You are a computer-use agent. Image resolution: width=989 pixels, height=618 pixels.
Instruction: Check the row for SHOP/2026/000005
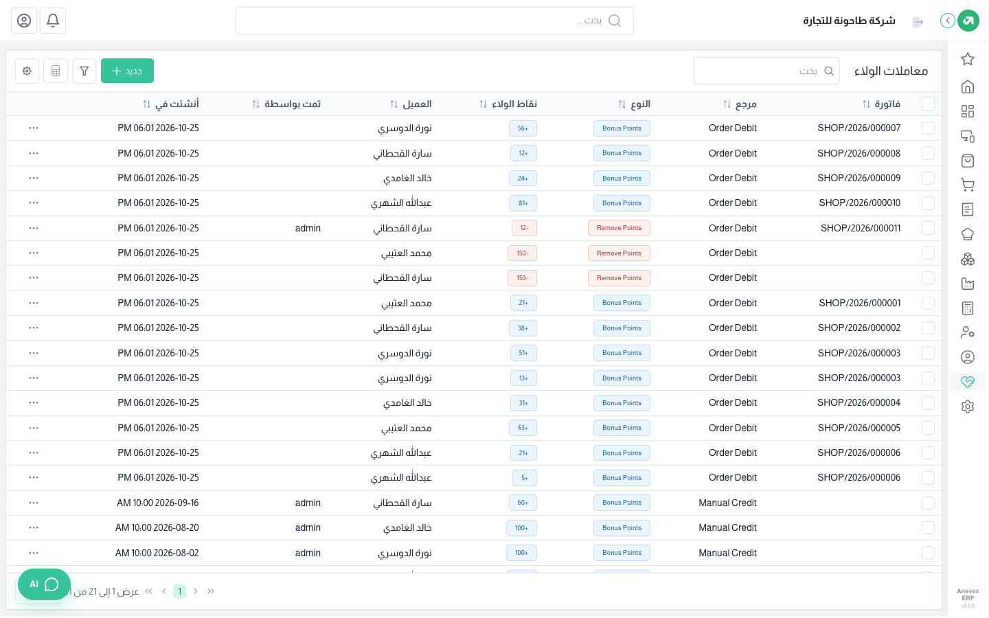[929, 428]
